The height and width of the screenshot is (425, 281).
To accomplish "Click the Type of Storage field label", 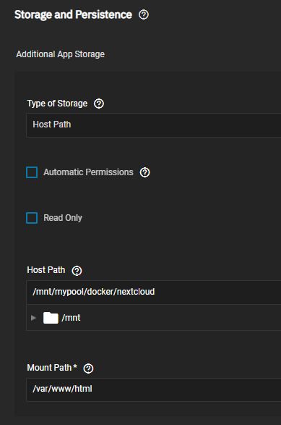I will [x=57, y=104].
